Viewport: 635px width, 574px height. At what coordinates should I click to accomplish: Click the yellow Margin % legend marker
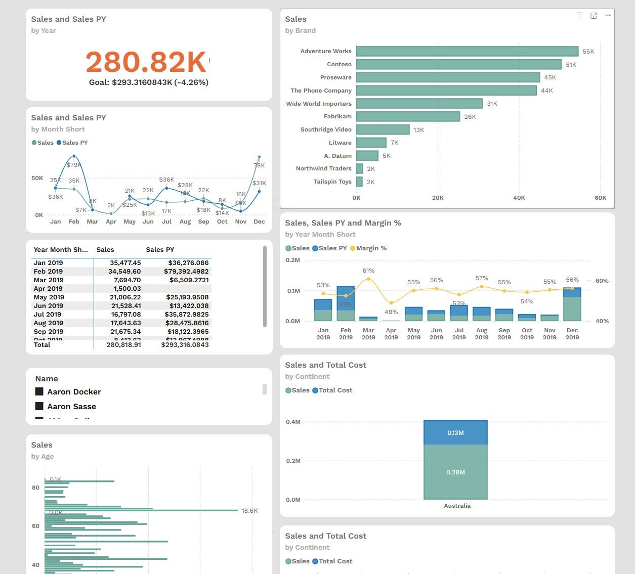[353, 248]
